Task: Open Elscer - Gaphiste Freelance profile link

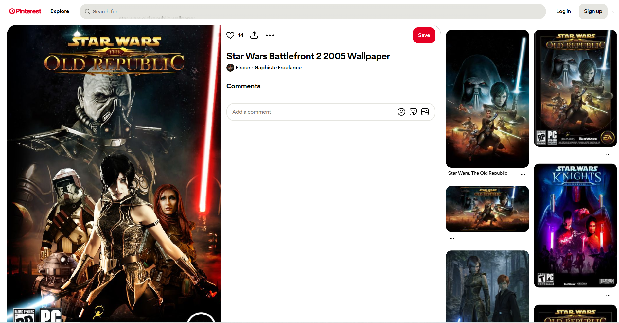Action: [x=268, y=68]
